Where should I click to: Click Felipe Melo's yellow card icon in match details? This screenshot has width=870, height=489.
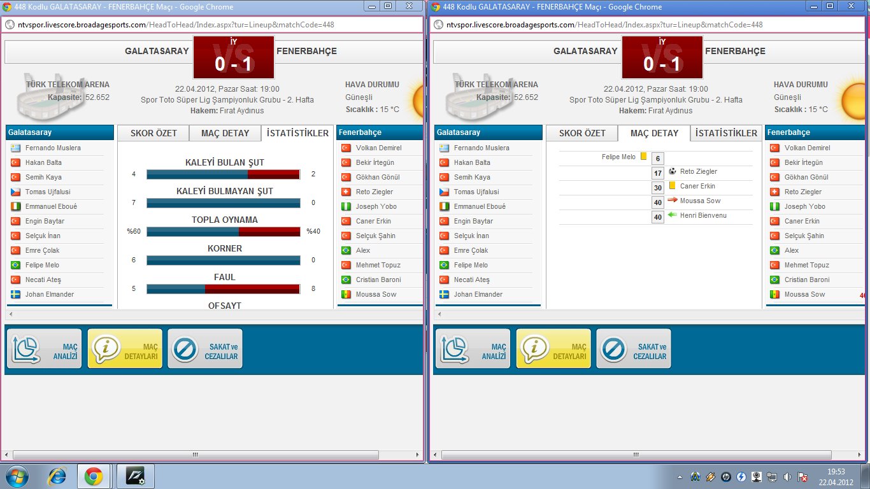[x=643, y=156]
